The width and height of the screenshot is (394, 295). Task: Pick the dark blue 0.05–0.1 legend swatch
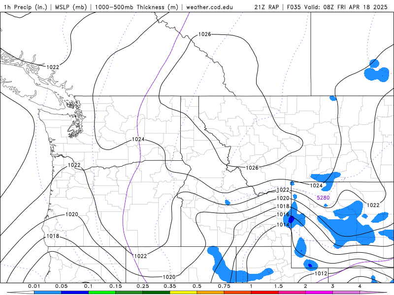pyautogui.click(x=75, y=293)
